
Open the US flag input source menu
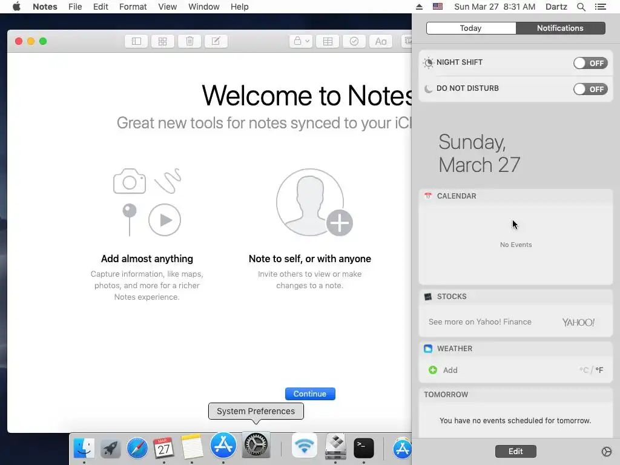438,7
